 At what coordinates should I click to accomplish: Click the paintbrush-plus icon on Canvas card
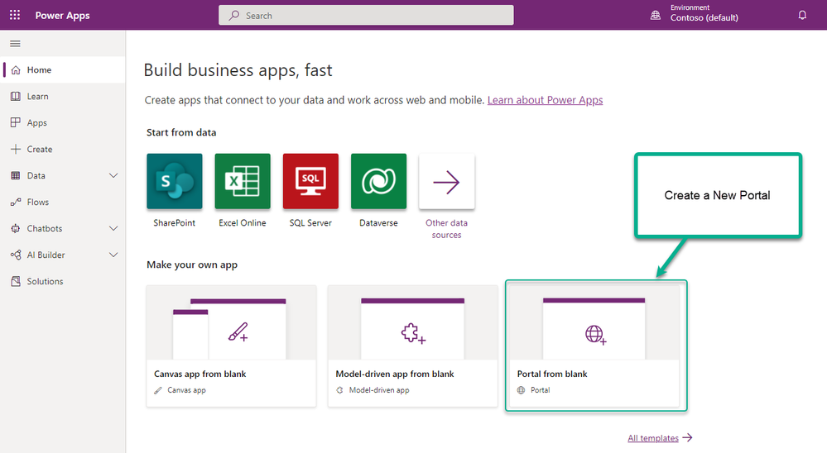tap(238, 331)
